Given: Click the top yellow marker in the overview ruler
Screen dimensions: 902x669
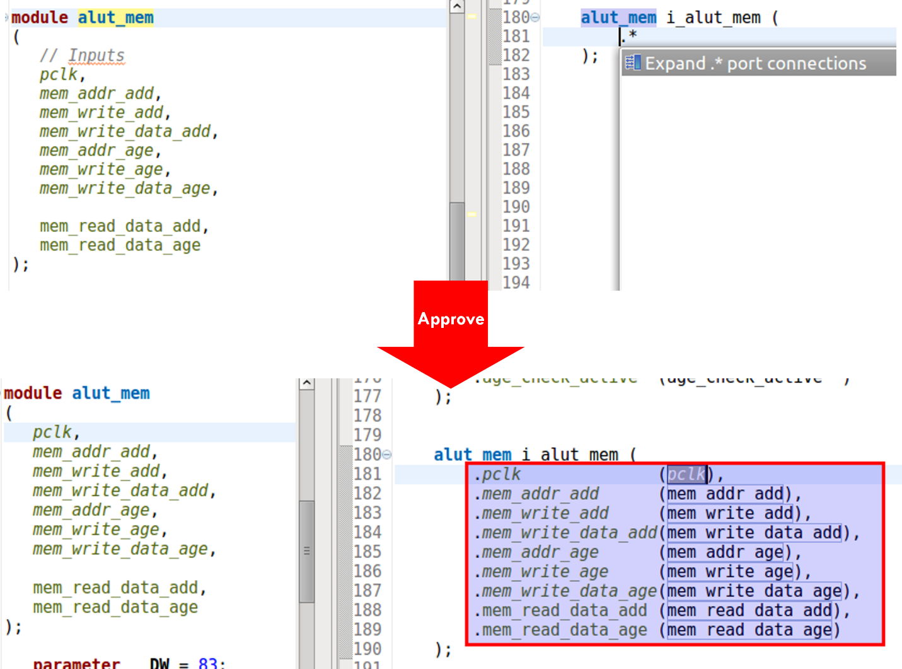Looking at the screenshot, I should pyautogui.click(x=471, y=16).
